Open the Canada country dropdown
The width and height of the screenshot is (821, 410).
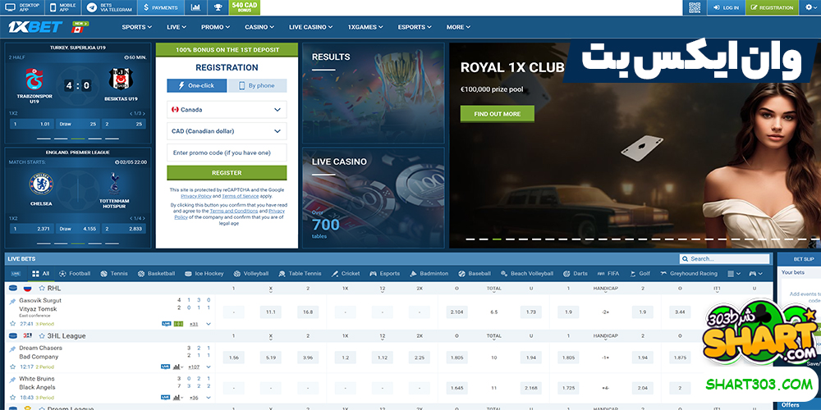point(227,110)
